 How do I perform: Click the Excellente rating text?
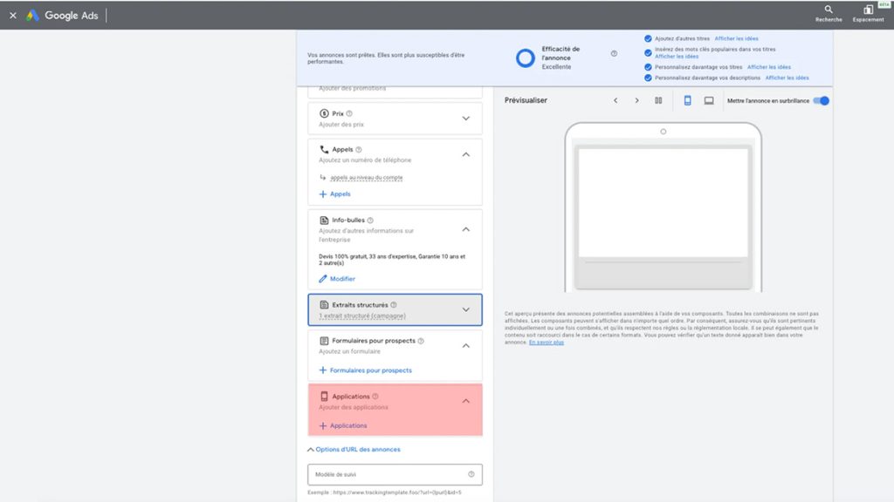(x=556, y=66)
